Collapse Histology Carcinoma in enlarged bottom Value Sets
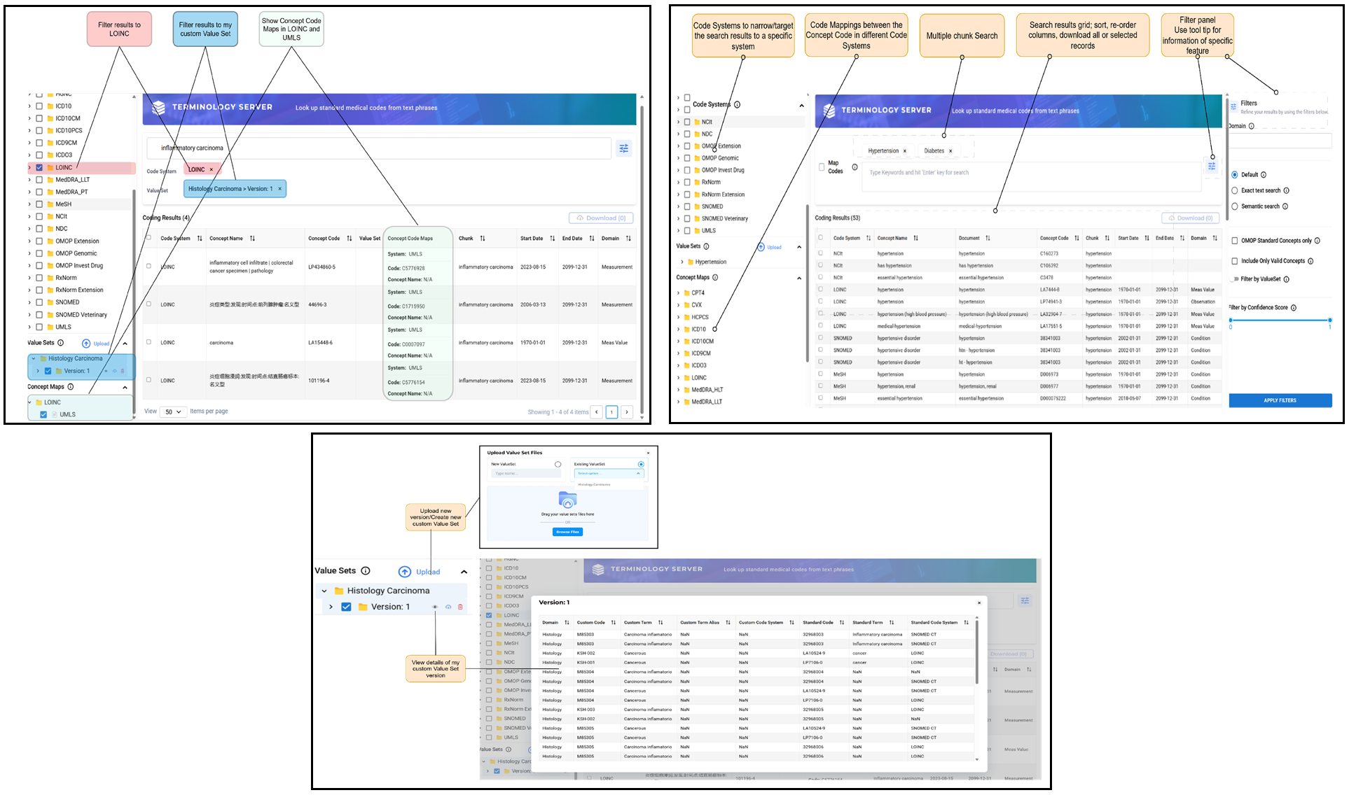Image resolution: width=1349 pixels, height=795 pixels. (x=324, y=591)
